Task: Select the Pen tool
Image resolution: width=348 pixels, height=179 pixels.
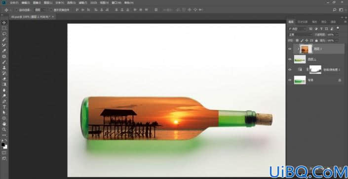Action: click(x=4, y=101)
